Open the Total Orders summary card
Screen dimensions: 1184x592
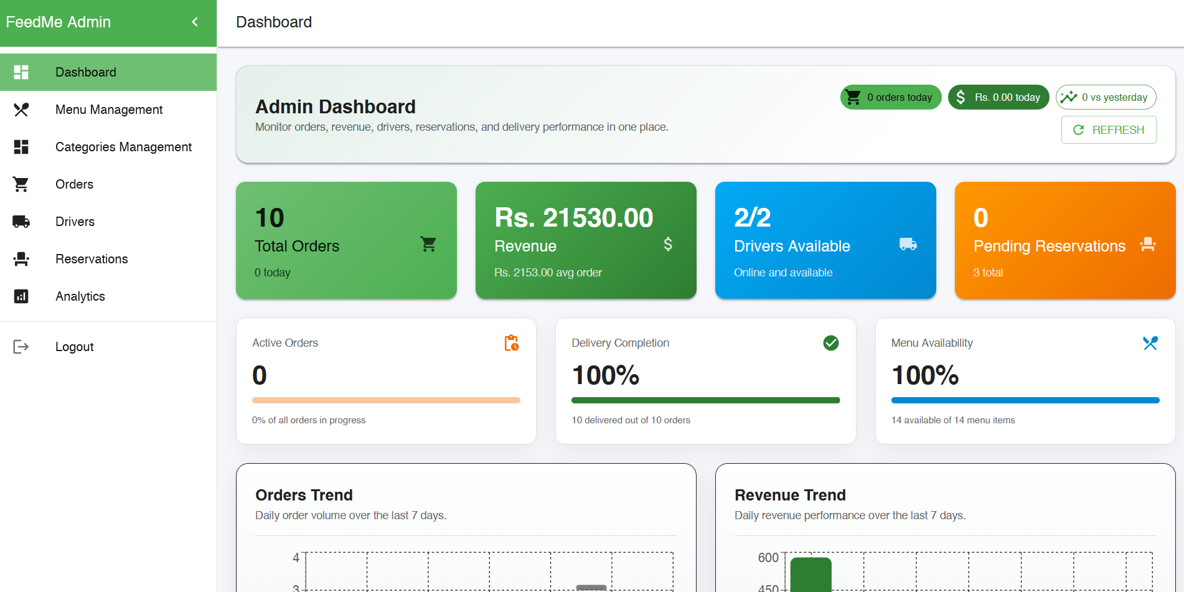coord(346,240)
